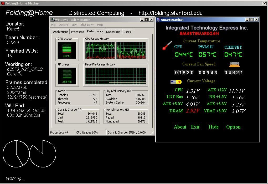
Task: Switch to the Users tab
Action: (127, 32)
